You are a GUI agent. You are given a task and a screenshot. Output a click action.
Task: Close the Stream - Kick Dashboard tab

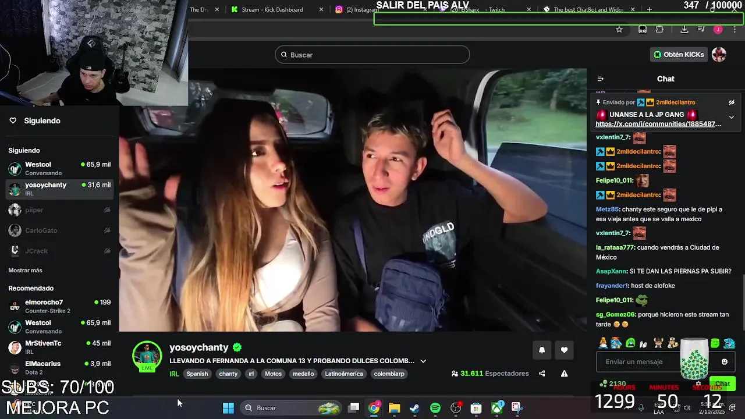click(x=322, y=9)
